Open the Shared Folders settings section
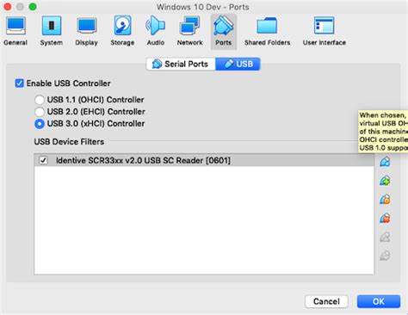The image size is (408, 315). point(267,31)
